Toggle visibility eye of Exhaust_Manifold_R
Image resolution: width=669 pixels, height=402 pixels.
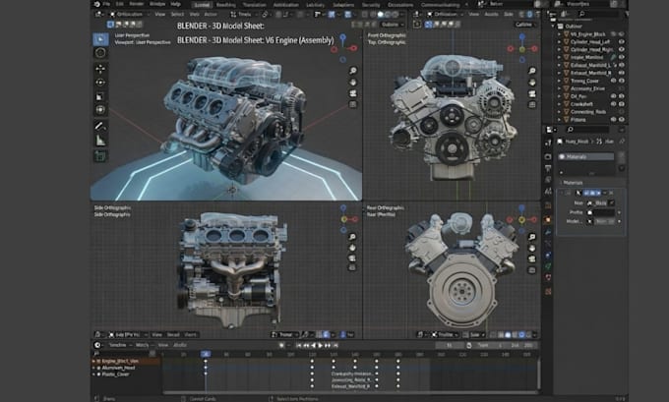point(622,73)
